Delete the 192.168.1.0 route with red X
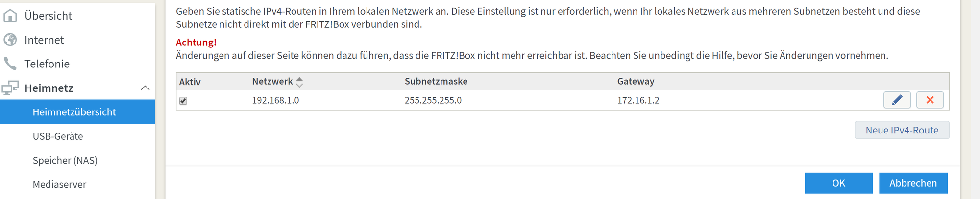The height and width of the screenshot is (199, 980). (930, 100)
